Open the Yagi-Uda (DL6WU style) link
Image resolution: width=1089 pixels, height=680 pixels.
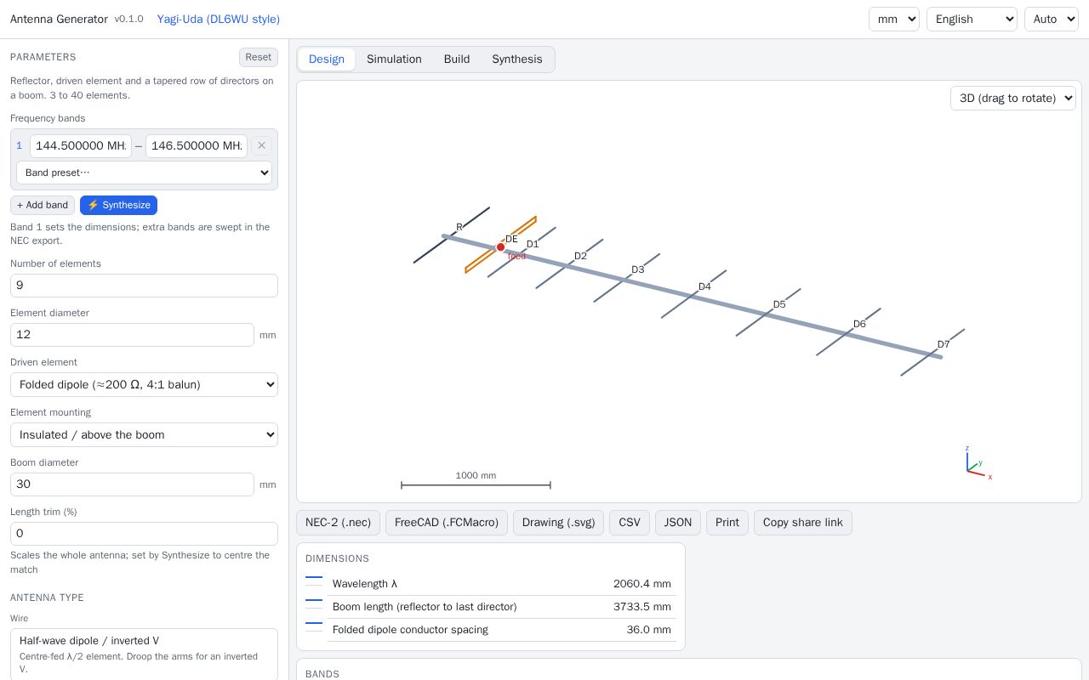219,19
